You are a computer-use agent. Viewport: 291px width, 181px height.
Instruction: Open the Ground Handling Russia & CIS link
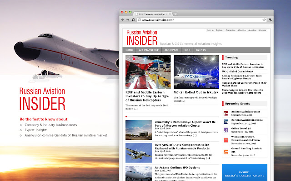click(246, 150)
